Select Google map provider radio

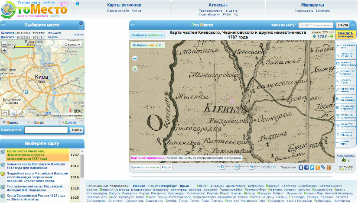click(28, 122)
